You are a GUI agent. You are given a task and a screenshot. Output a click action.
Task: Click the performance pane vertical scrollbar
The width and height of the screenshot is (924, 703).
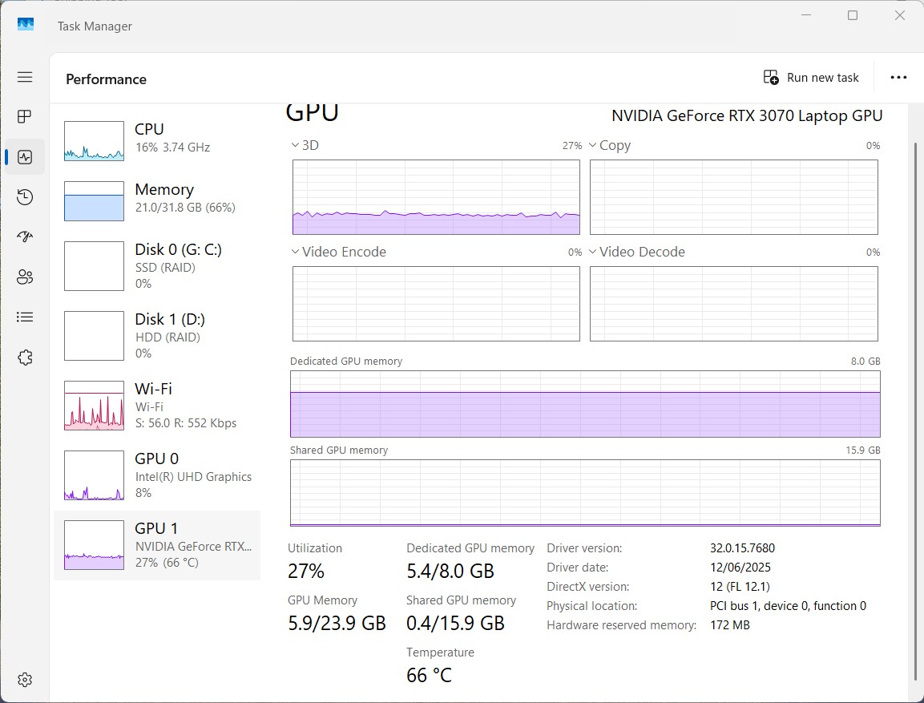(915, 413)
